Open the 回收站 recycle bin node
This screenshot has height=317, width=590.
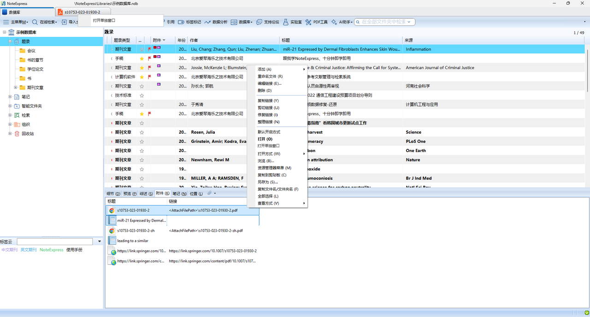click(26, 134)
